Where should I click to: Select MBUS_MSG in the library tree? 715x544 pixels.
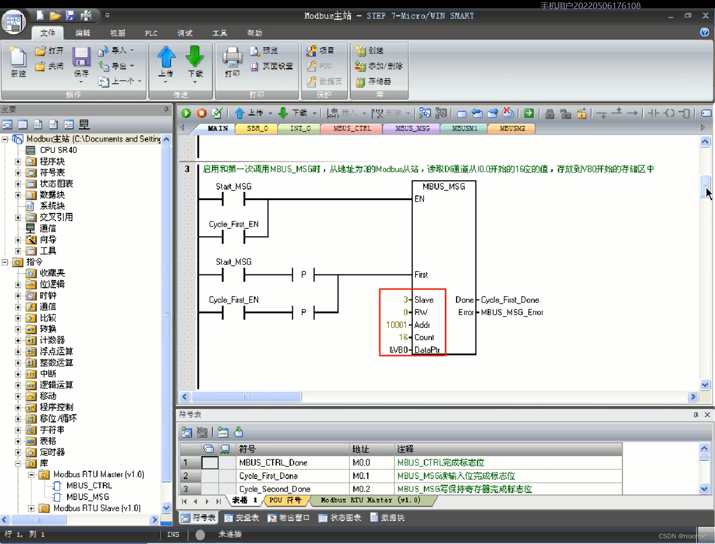[81, 497]
